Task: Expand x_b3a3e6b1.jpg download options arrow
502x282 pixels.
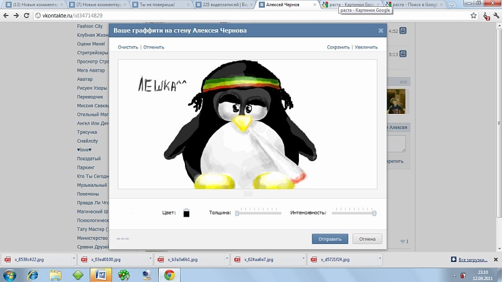Action: [x=227, y=258]
